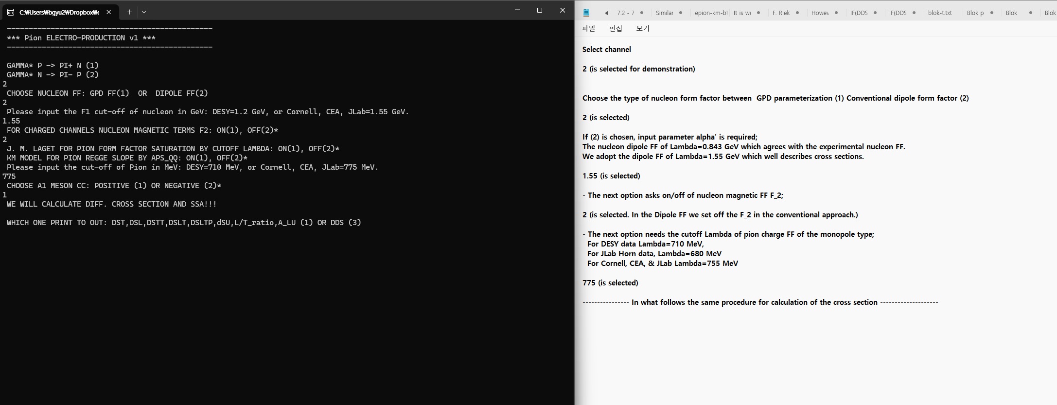Minimize the terminal window

(x=517, y=10)
